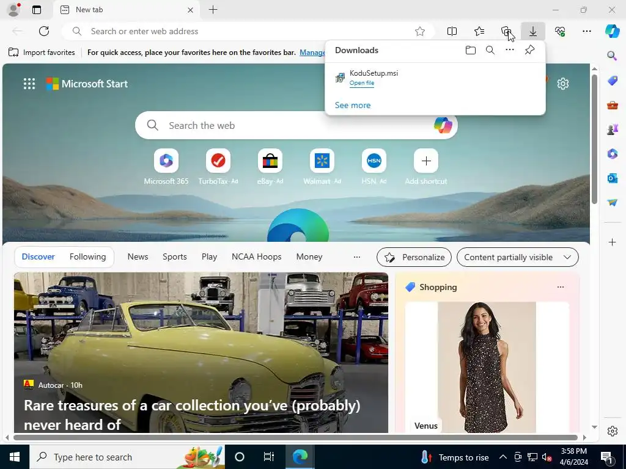
Task: Click the Search the web field
Action: [x=296, y=125]
